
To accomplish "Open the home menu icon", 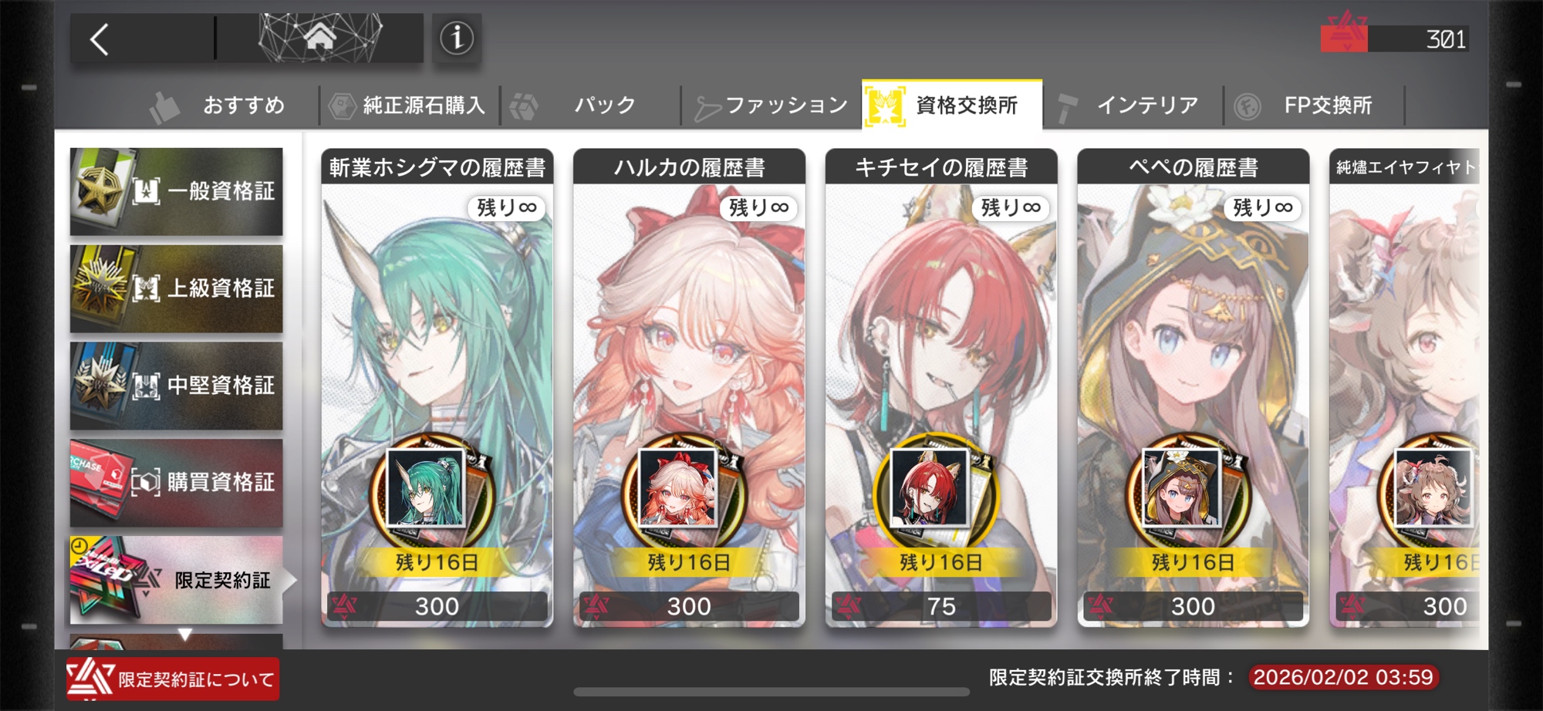I will point(319,36).
